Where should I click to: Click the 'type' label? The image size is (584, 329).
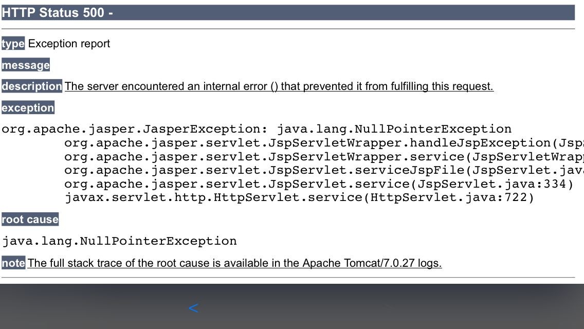[13, 44]
